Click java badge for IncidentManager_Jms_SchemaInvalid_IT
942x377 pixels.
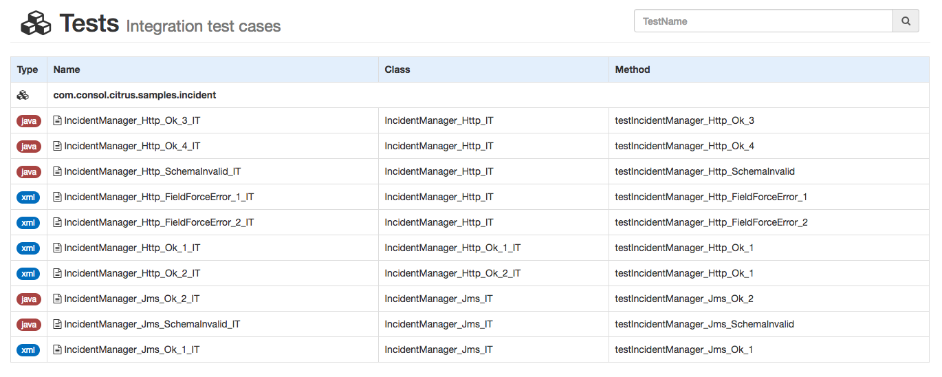(28, 325)
